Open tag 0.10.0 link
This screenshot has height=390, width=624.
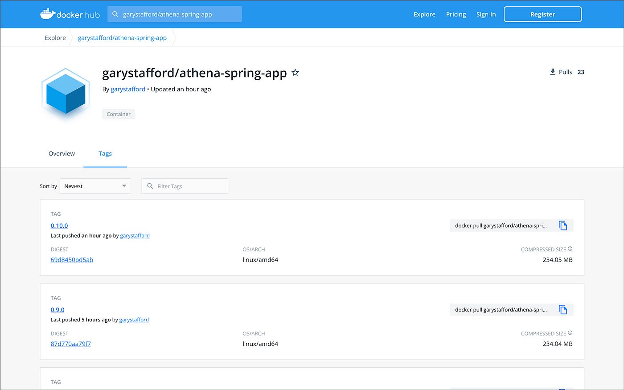pos(59,226)
